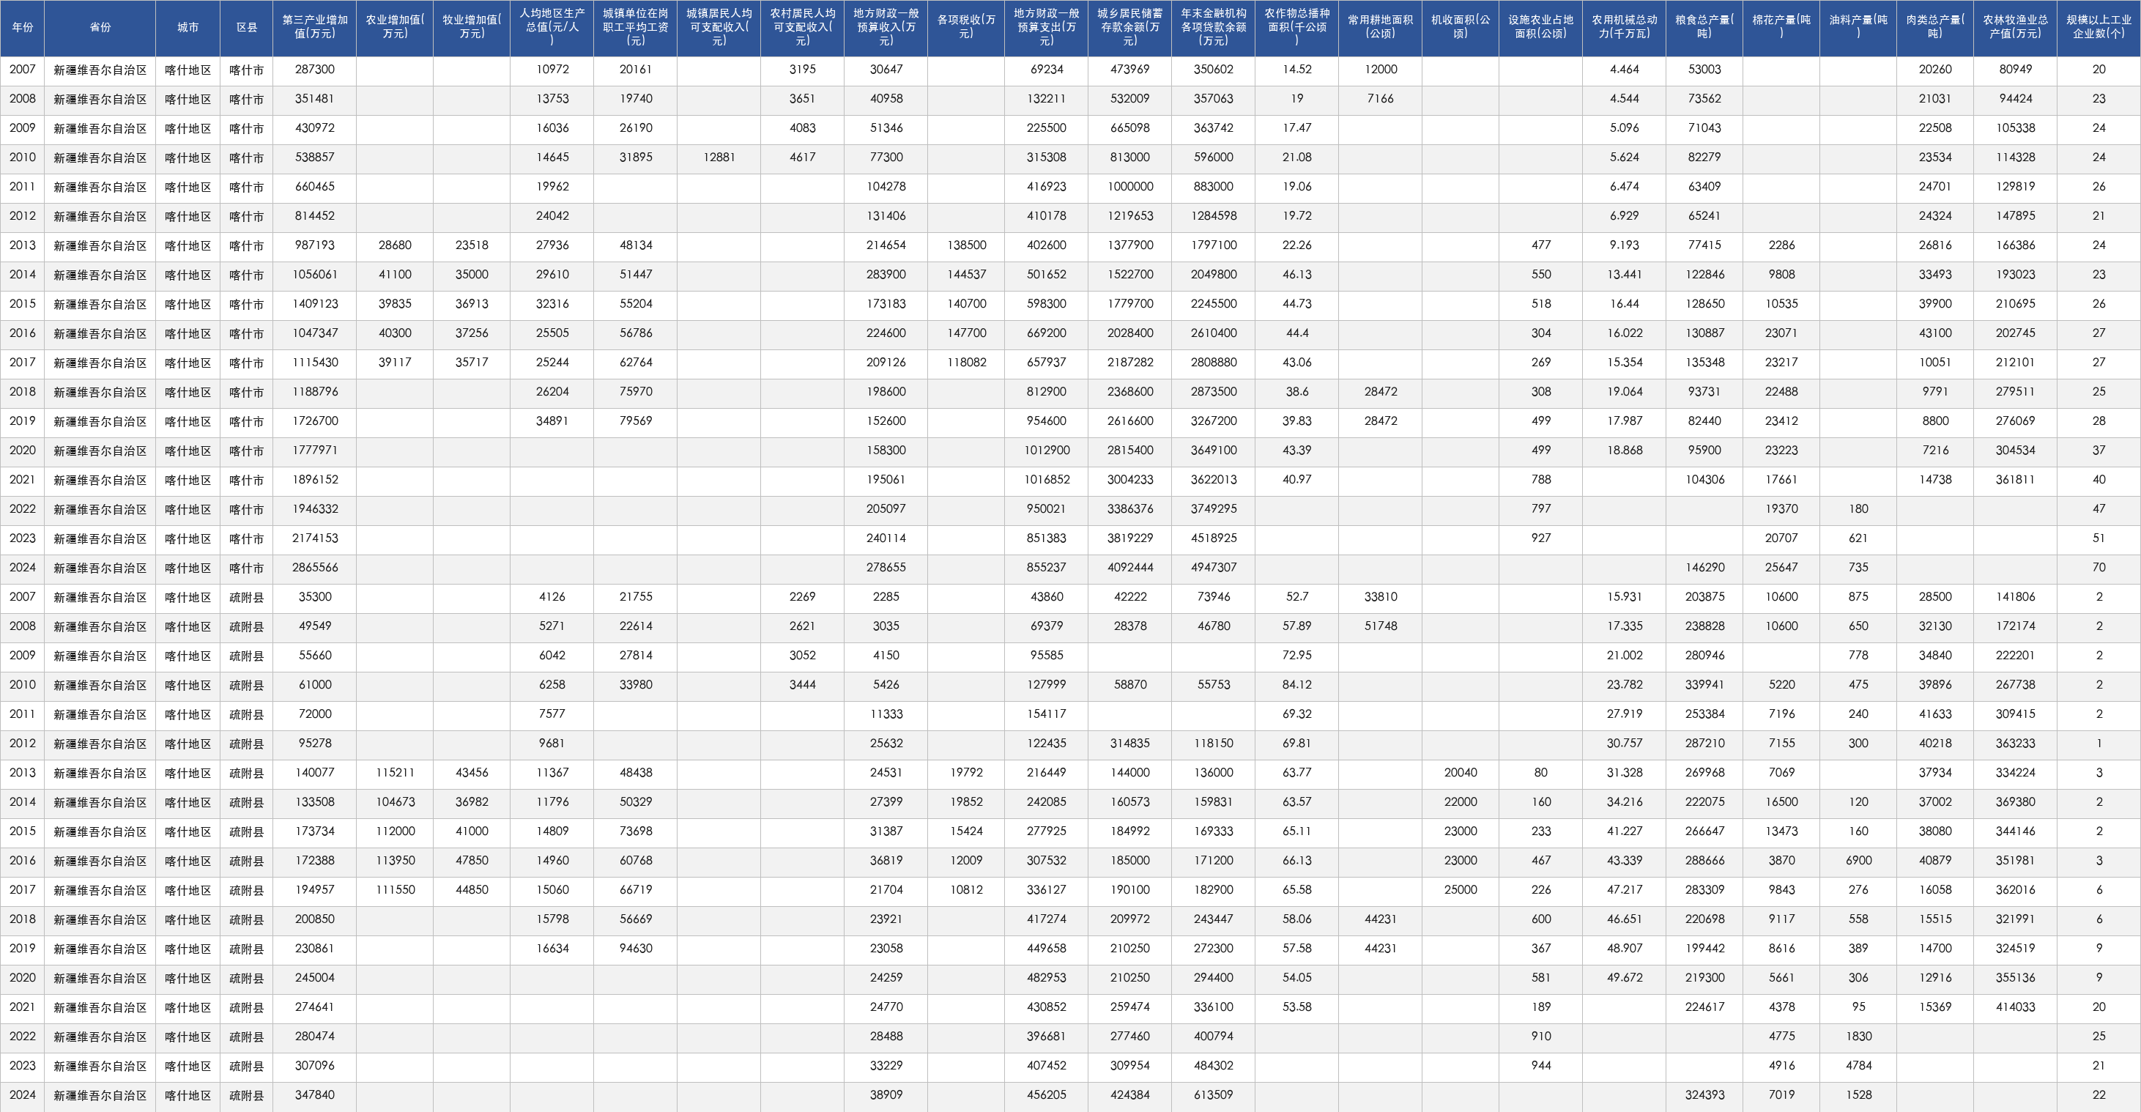Image resolution: width=2141 pixels, height=1112 pixels.
Task: Click the 各项税收(万元) column header
Action: pyautogui.click(x=966, y=27)
